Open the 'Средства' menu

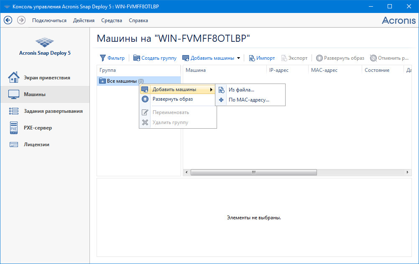(x=112, y=20)
